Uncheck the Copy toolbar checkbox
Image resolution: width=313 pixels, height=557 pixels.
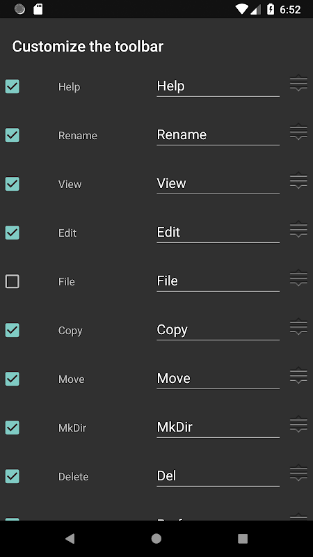pyautogui.click(x=13, y=330)
